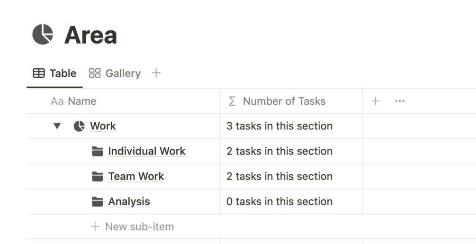This screenshot has width=476, height=244.
Task: Click the folder icon beside Analysis
Action: (97, 201)
